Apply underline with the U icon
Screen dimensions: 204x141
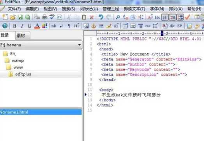[x=30, y=26]
